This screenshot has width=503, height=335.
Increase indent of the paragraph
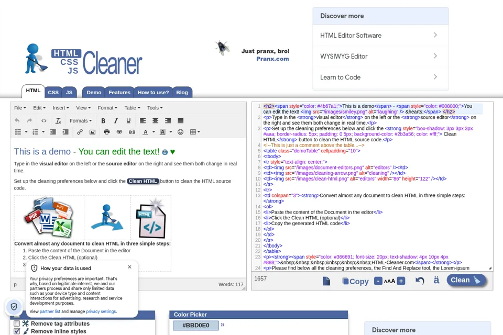point(65,132)
